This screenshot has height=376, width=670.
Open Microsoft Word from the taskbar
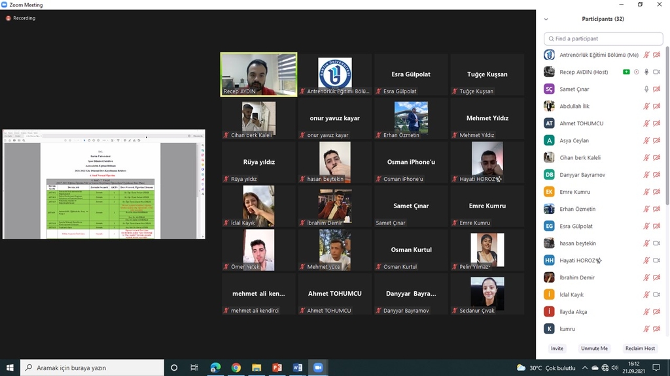(296, 368)
